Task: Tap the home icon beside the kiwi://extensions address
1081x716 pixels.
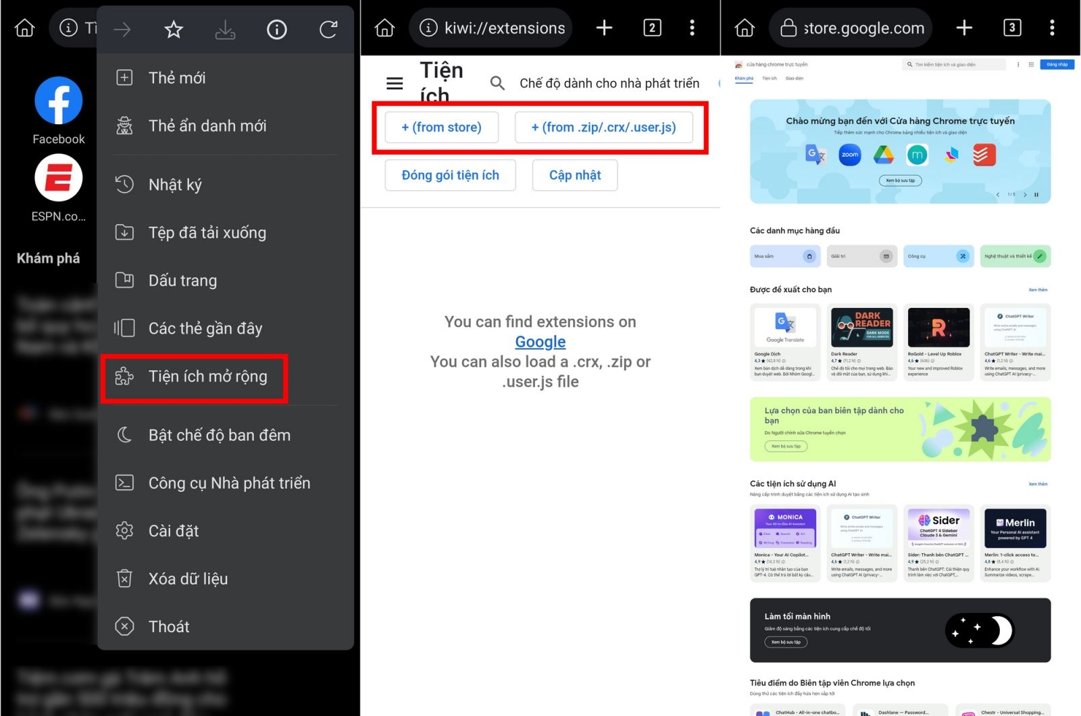Action: click(x=384, y=28)
